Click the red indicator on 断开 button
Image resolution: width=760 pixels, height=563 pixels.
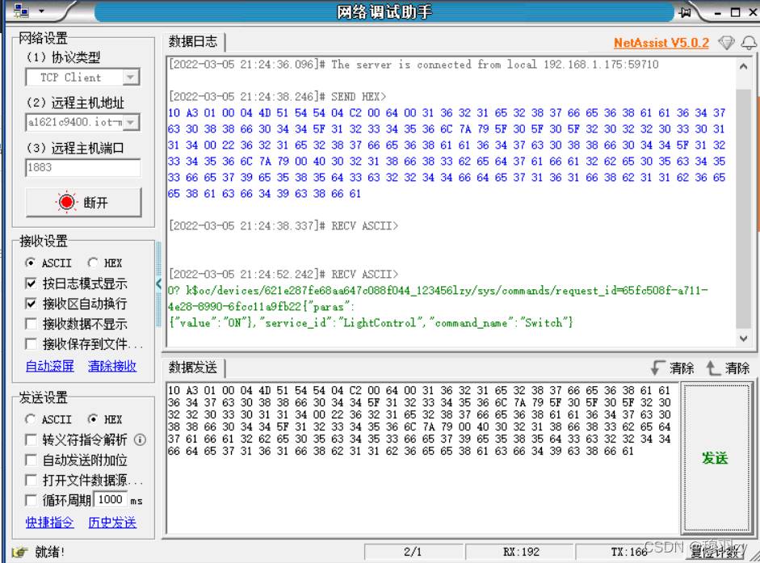pyautogui.click(x=67, y=202)
